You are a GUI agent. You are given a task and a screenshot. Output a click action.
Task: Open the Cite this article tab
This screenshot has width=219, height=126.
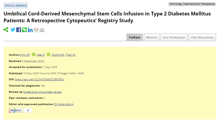(x=202, y=37)
